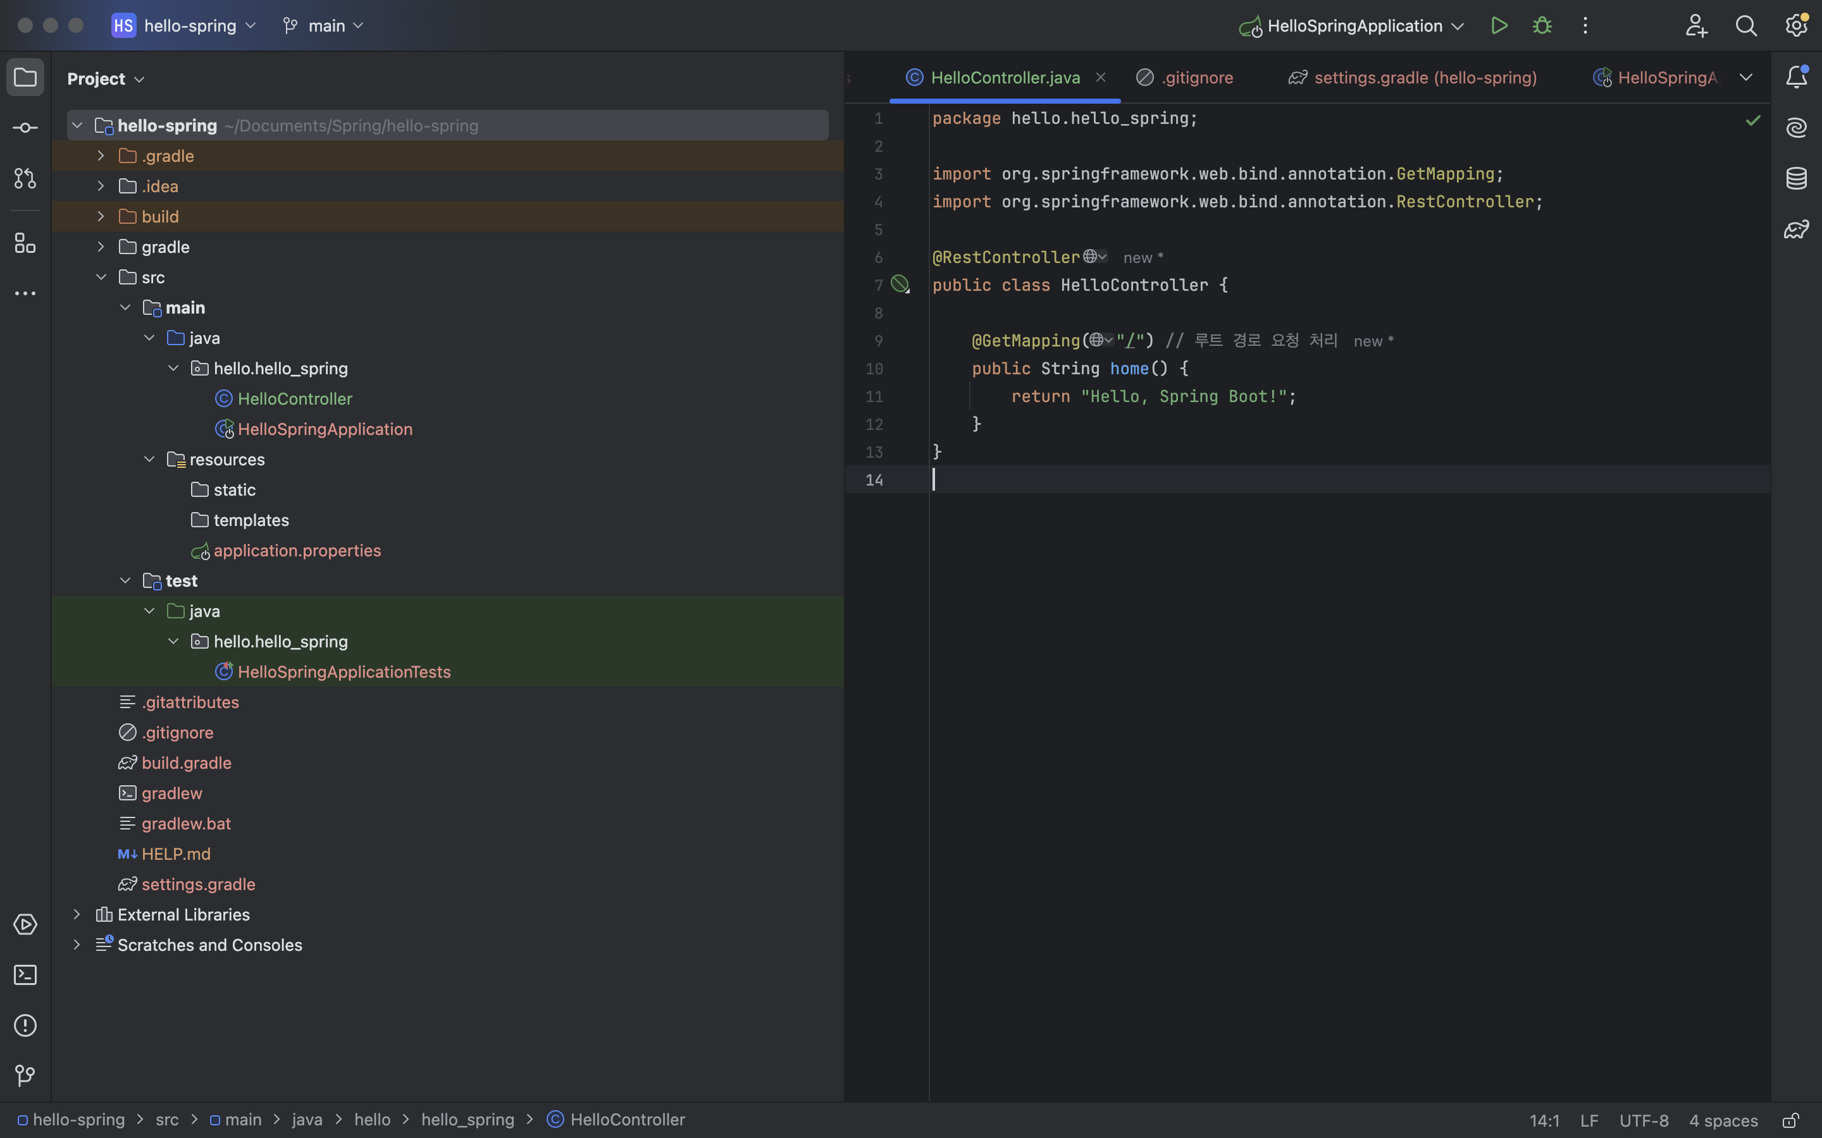Click line 11 return statement in editor
The width and height of the screenshot is (1822, 1138).
(x=1153, y=396)
